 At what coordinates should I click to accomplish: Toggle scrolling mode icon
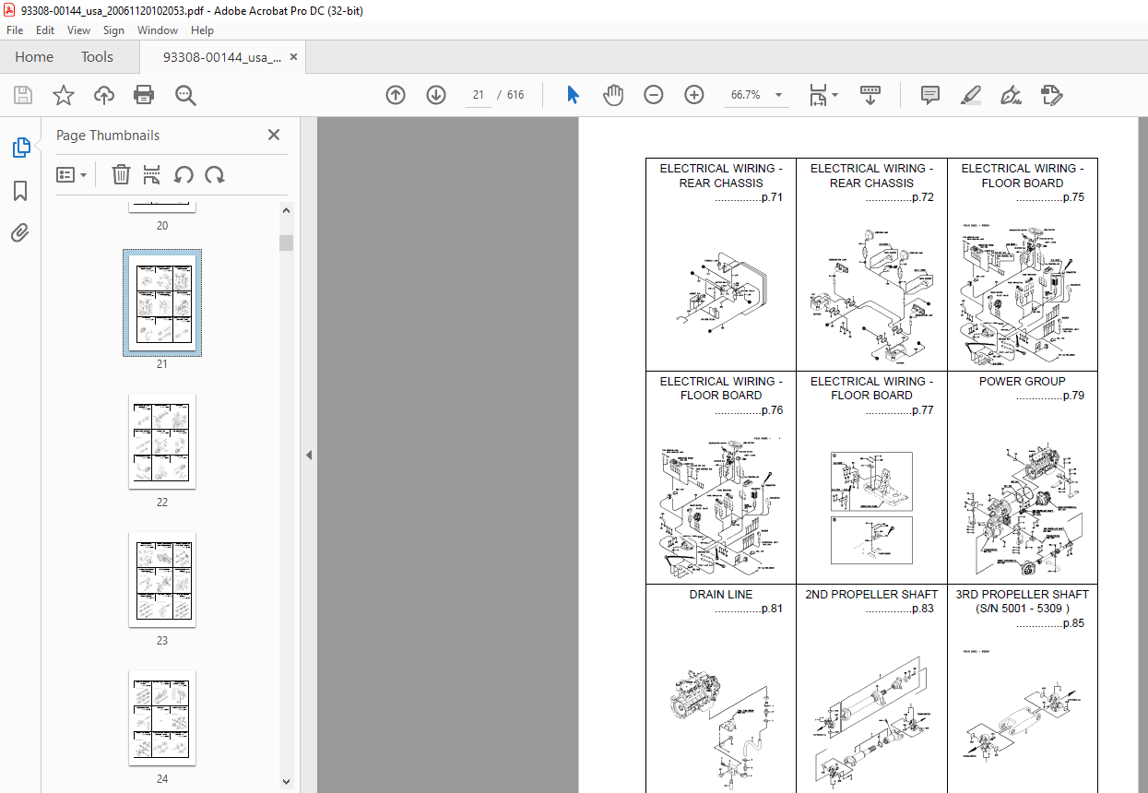(x=870, y=95)
